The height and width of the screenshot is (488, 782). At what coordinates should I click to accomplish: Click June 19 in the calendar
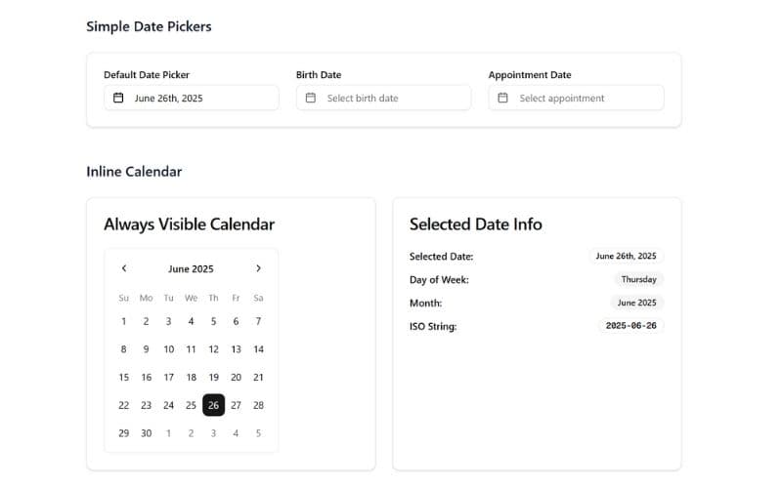pyautogui.click(x=213, y=377)
